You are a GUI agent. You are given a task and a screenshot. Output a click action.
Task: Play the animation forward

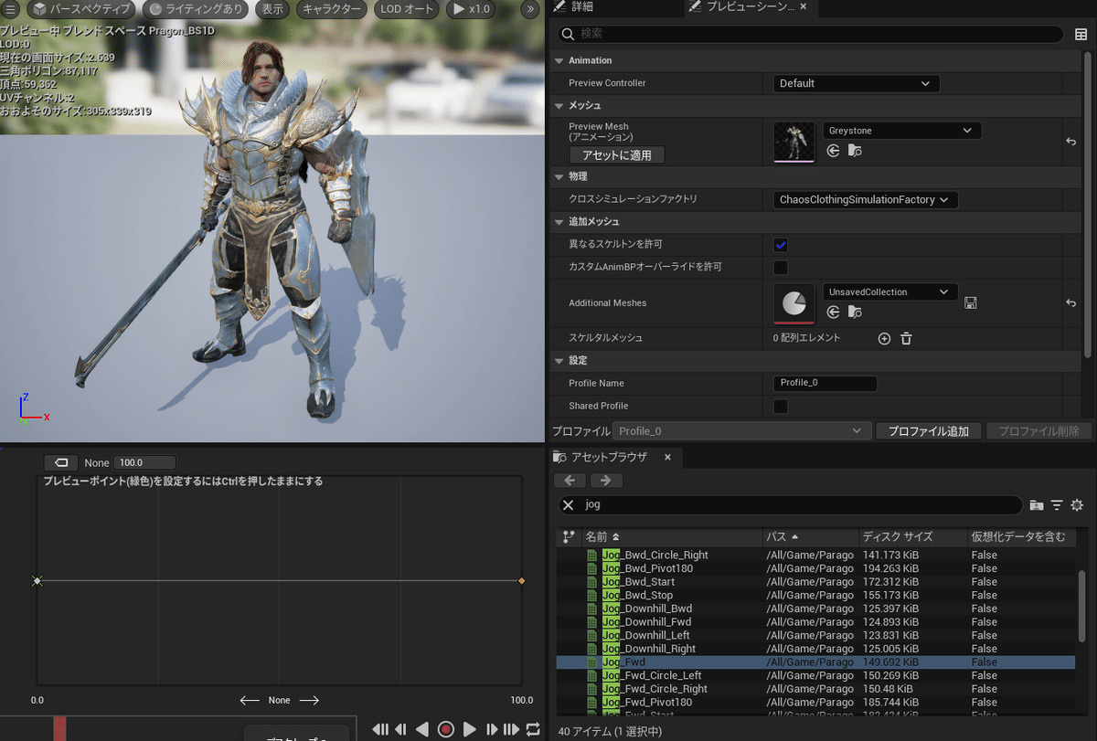coord(470,729)
